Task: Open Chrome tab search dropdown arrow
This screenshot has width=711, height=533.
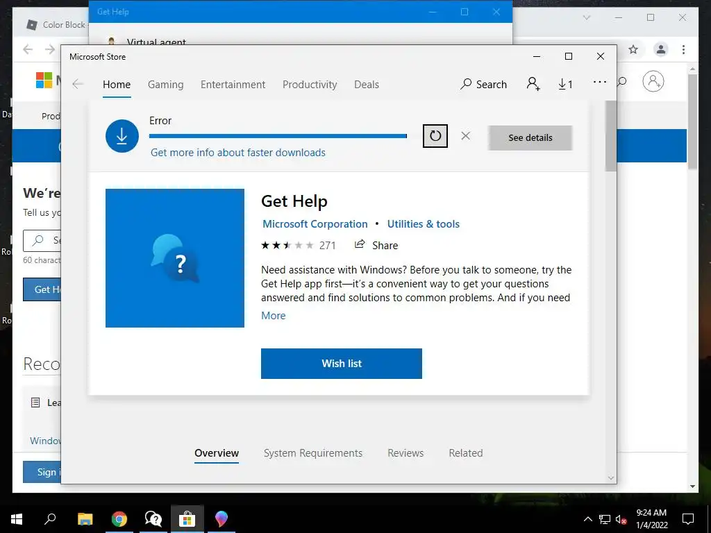Action: (586, 17)
